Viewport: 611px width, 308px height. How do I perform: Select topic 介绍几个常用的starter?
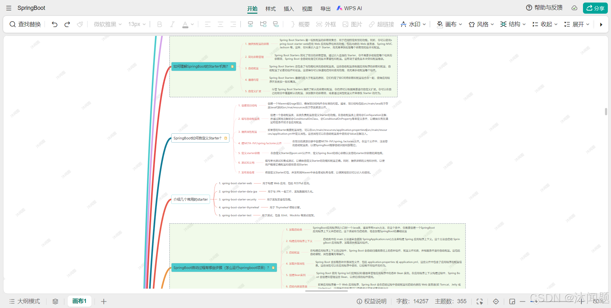[191, 199]
